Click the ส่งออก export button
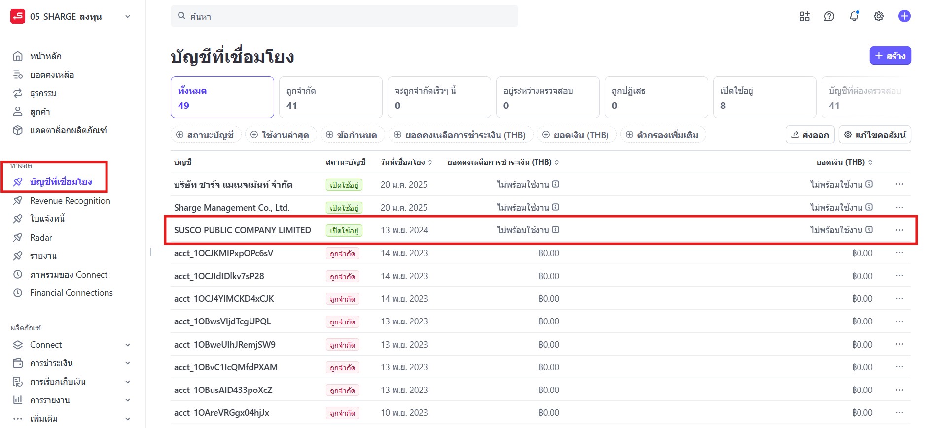Screen dimensions: 929x428 [x=810, y=135]
